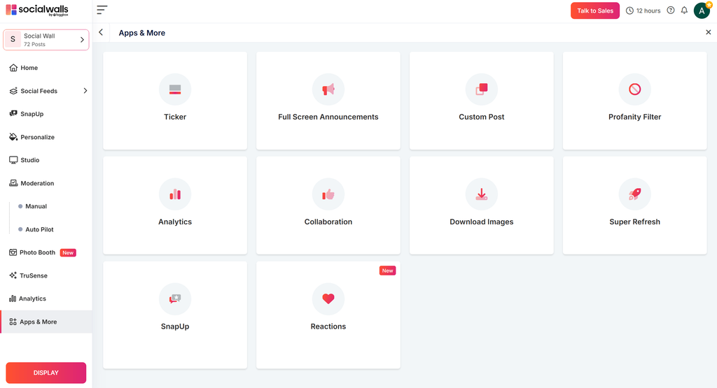Screen dimensions: 717x388
Task: Launch the Super Refresh rocket icon
Action: 634,194
